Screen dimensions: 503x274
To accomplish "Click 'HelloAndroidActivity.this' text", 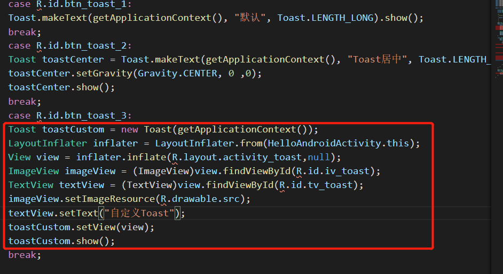I will point(339,144).
